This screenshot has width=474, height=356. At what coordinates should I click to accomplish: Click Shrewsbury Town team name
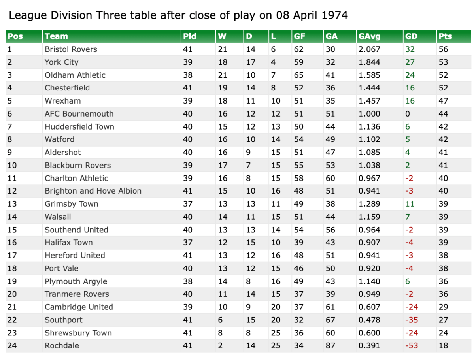(x=78, y=333)
